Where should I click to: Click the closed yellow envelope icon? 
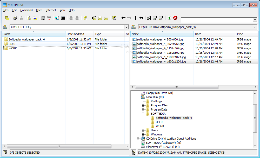pos(106,18)
